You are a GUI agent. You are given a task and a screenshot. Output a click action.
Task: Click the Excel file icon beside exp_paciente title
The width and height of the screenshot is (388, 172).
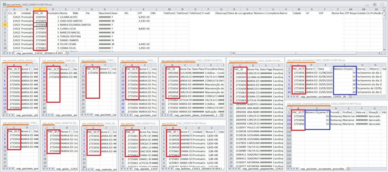pos(3,3)
